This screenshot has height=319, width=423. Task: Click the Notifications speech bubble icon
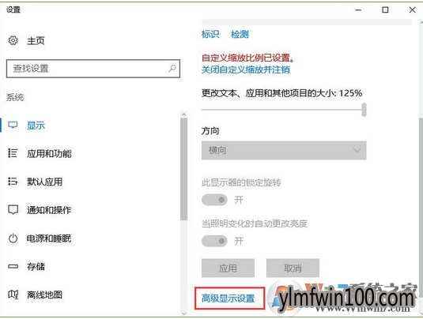(13, 209)
